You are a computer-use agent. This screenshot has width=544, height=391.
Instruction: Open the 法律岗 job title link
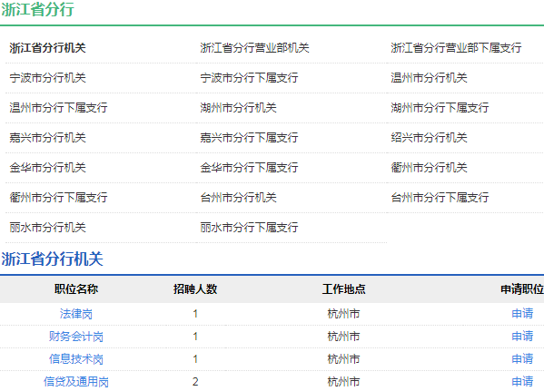[x=76, y=314]
